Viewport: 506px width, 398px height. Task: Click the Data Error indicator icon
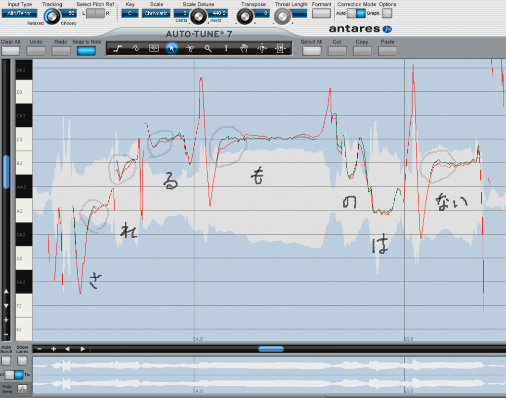tap(22, 389)
